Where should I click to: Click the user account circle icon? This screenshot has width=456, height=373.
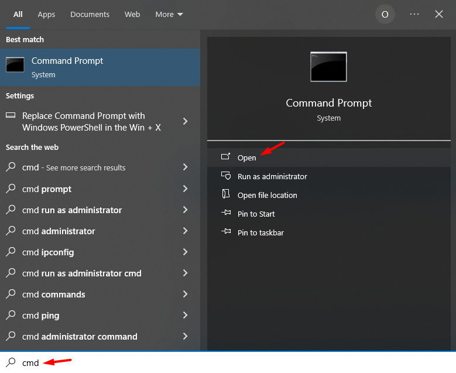point(385,15)
